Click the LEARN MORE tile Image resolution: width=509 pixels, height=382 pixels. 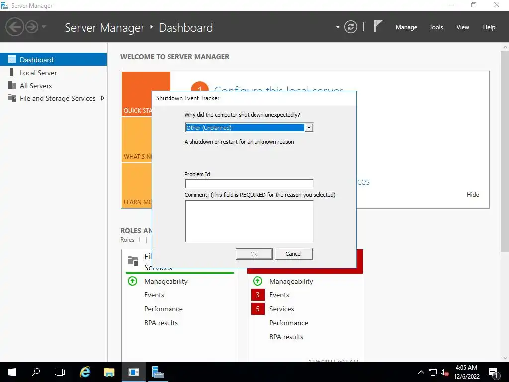click(x=137, y=186)
